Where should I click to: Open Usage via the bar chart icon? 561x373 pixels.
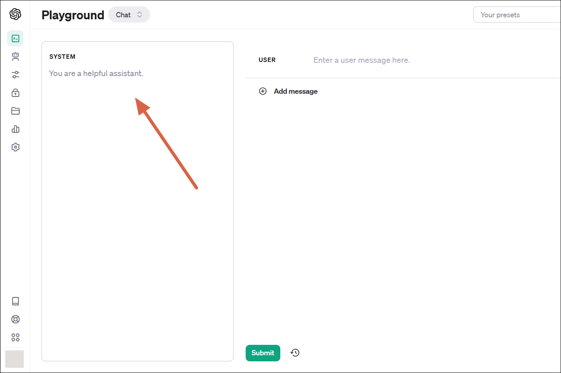click(x=15, y=129)
